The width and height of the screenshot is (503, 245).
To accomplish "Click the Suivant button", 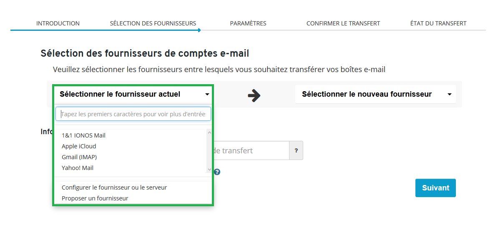I will point(435,188).
